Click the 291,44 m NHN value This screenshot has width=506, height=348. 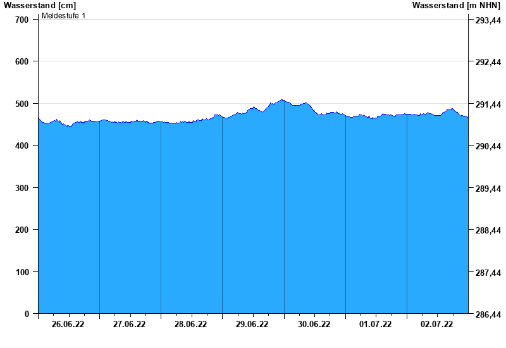[x=488, y=104]
